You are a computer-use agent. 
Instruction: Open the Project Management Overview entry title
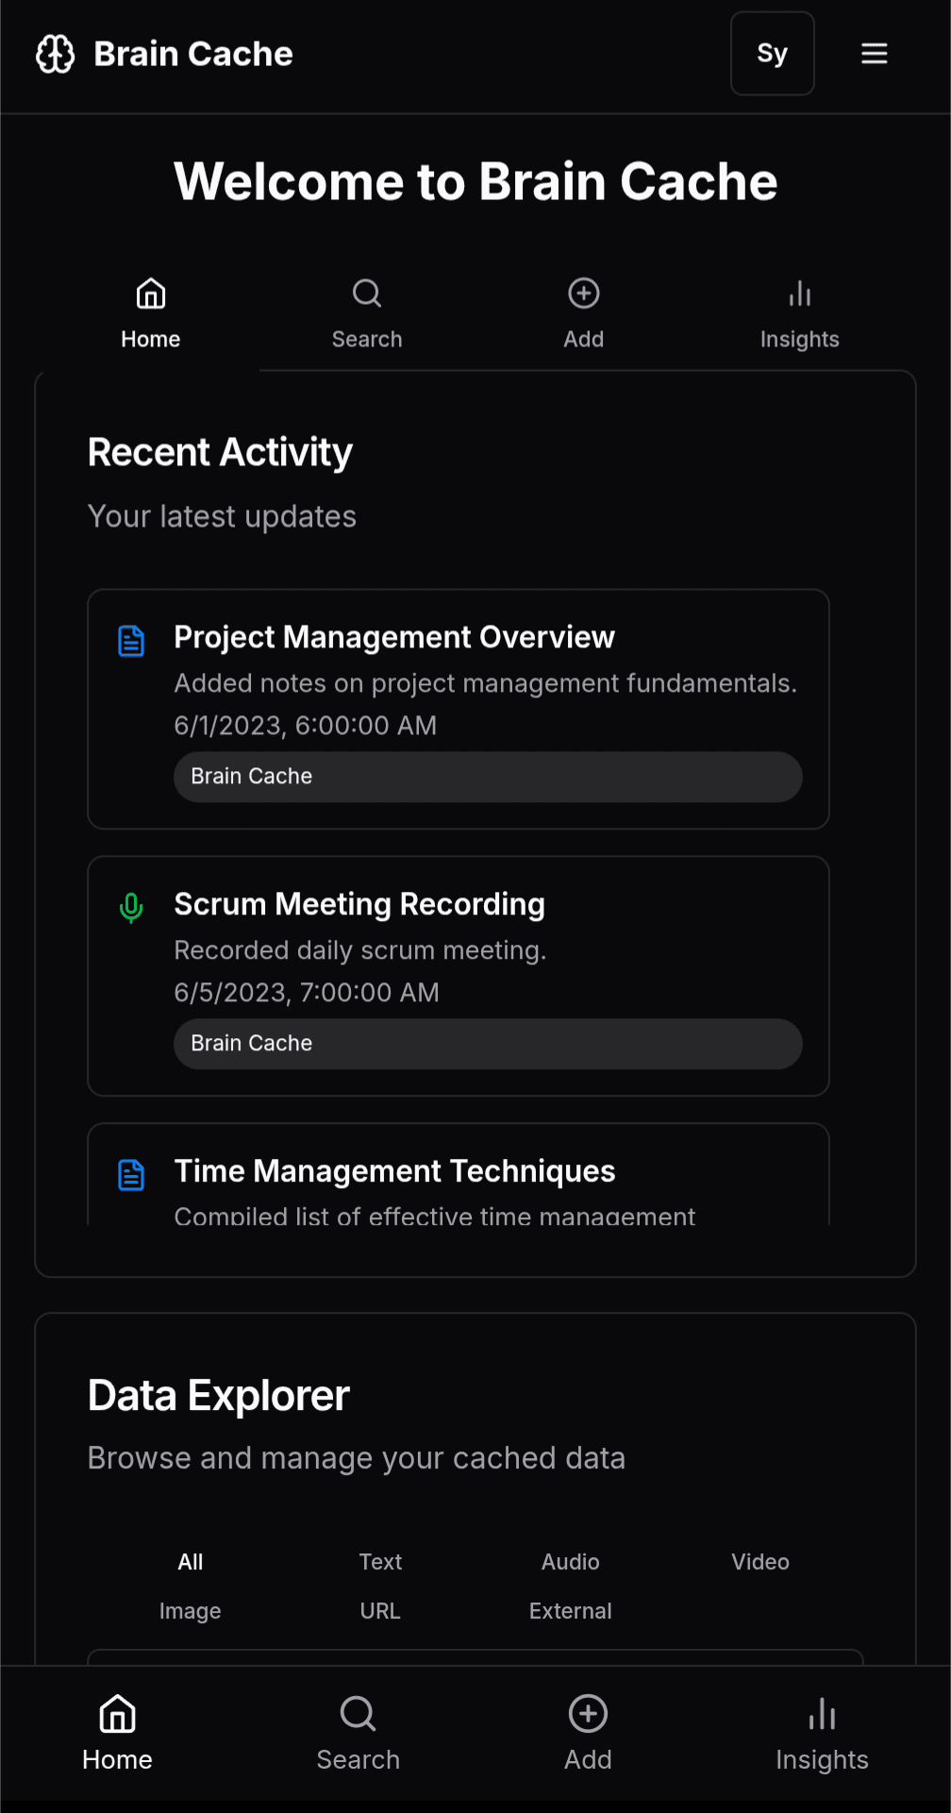tap(394, 637)
